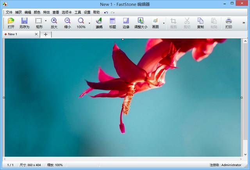Click the 画图 (Paint) icon
Image resolution: width=250 pixels, height=170 pixels.
coord(155,23)
